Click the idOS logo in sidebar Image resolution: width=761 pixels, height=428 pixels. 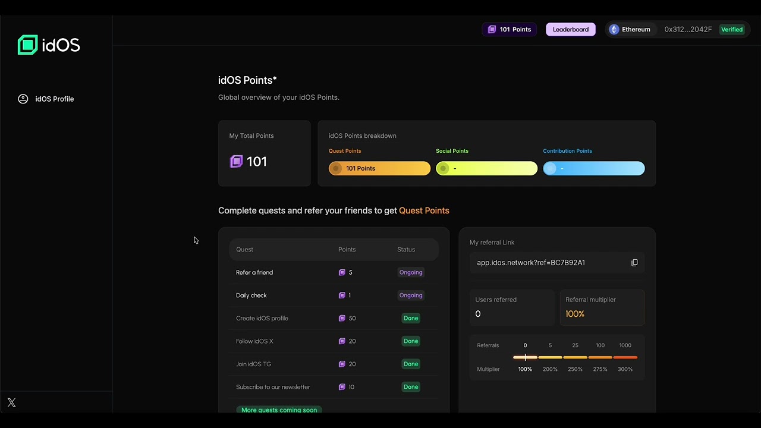[x=49, y=45]
